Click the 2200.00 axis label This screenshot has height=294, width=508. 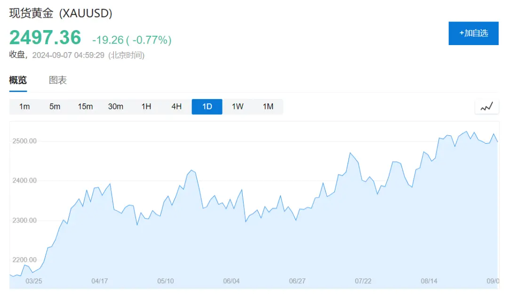point(24,260)
